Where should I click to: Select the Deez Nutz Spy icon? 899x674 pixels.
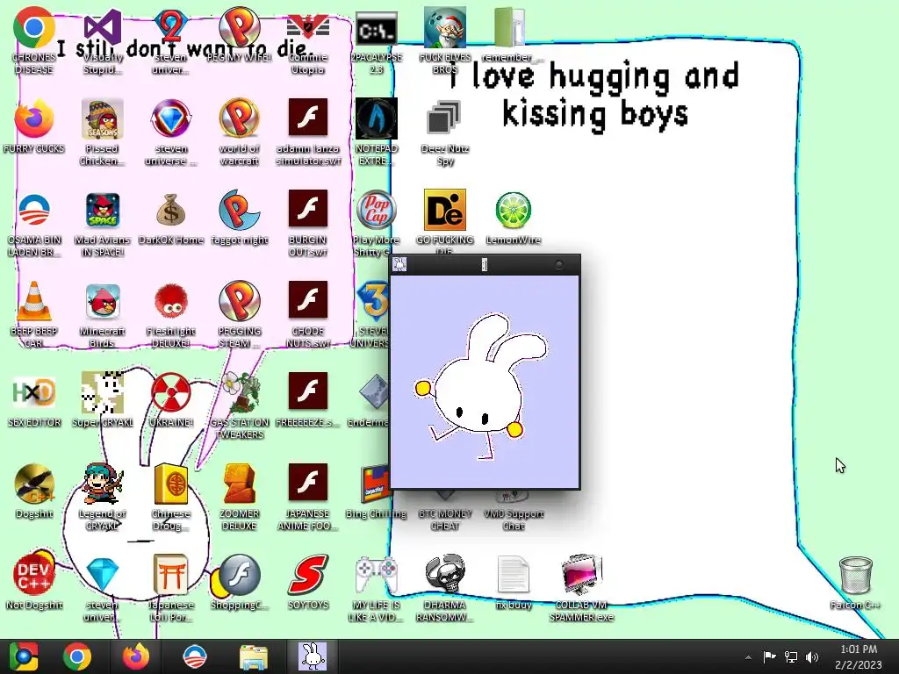444,118
